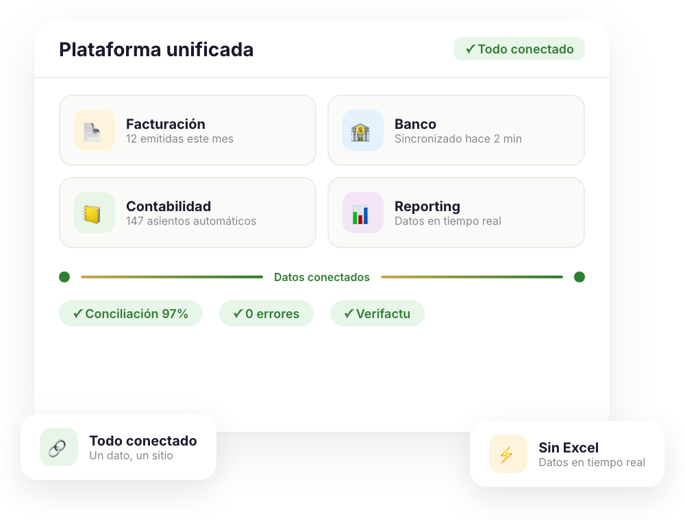Click the left green connection dot
Viewport: 685px width, 521px height.
coord(64,277)
